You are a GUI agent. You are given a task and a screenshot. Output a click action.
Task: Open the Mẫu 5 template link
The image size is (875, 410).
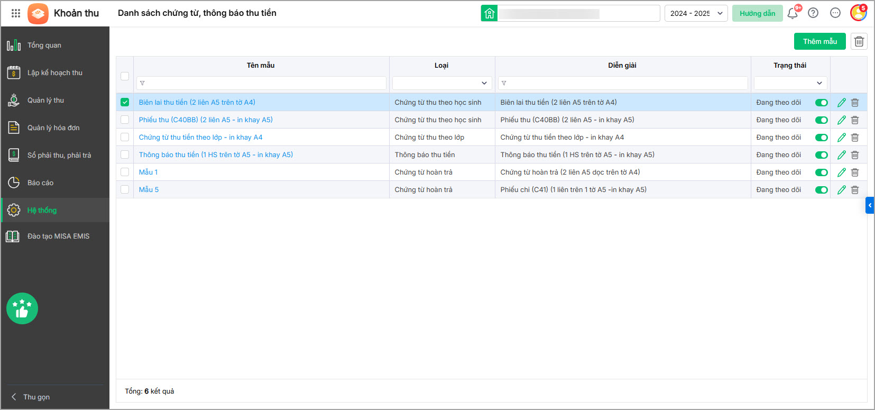click(149, 189)
